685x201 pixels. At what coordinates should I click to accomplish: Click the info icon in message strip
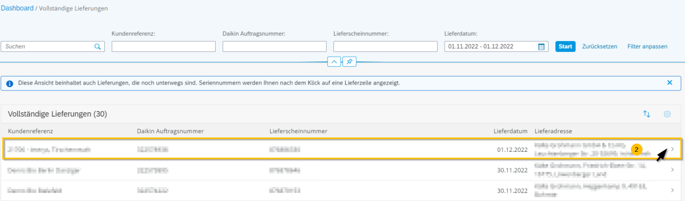click(x=10, y=84)
